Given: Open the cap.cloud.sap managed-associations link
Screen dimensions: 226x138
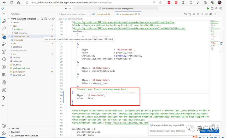Looking at the screenshot, I should coord(163,114).
